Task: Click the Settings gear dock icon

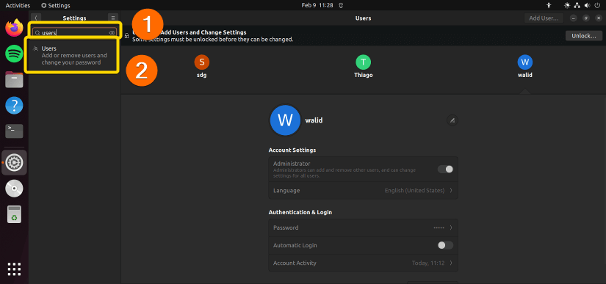Action: point(14,162)
